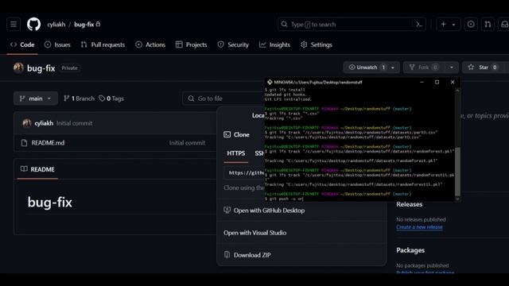Click the cyliakh commit author name
509x286 pixels.
[x=44, y=123]
